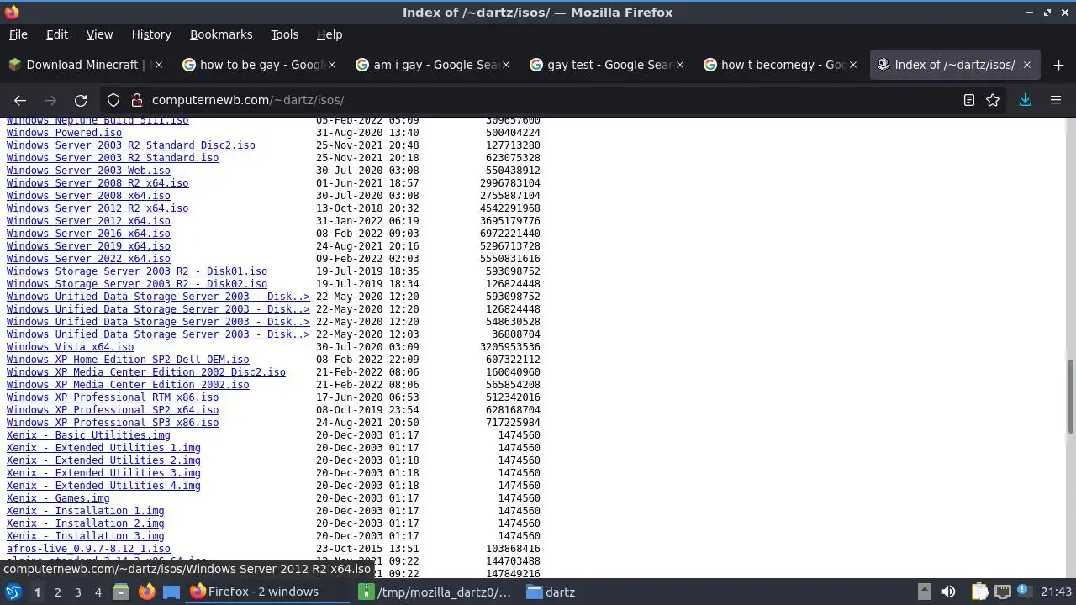
Task: Open the downloads panel arrow icon
Action: pos(1025,100)
